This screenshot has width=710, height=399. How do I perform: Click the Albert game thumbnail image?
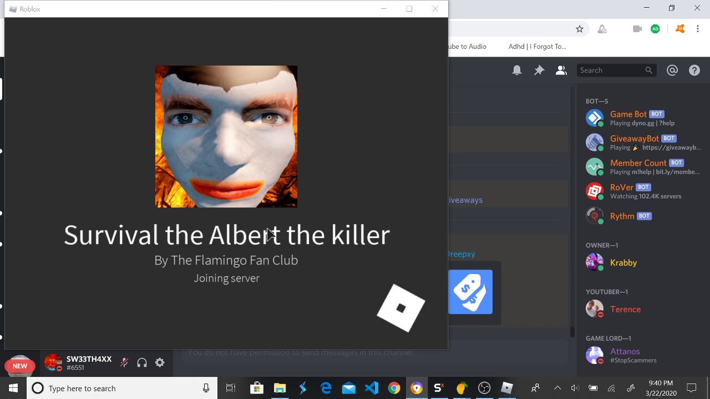click(226, 136)
